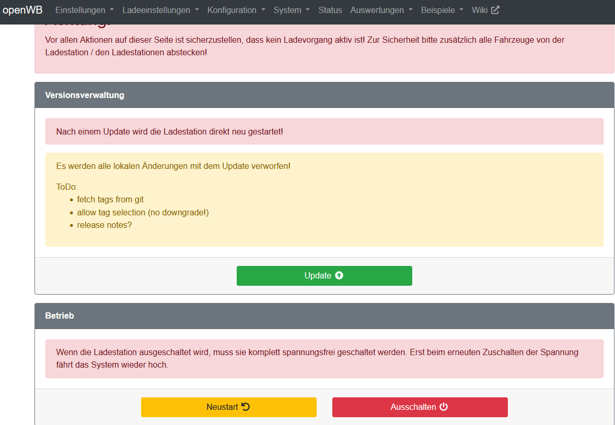
Task: Open the Konfiguration dropdown
Action: (236, 10)
